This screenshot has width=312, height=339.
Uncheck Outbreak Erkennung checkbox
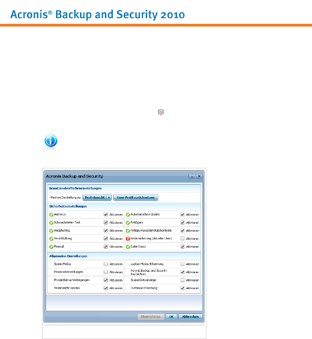[x=182, y=288]
